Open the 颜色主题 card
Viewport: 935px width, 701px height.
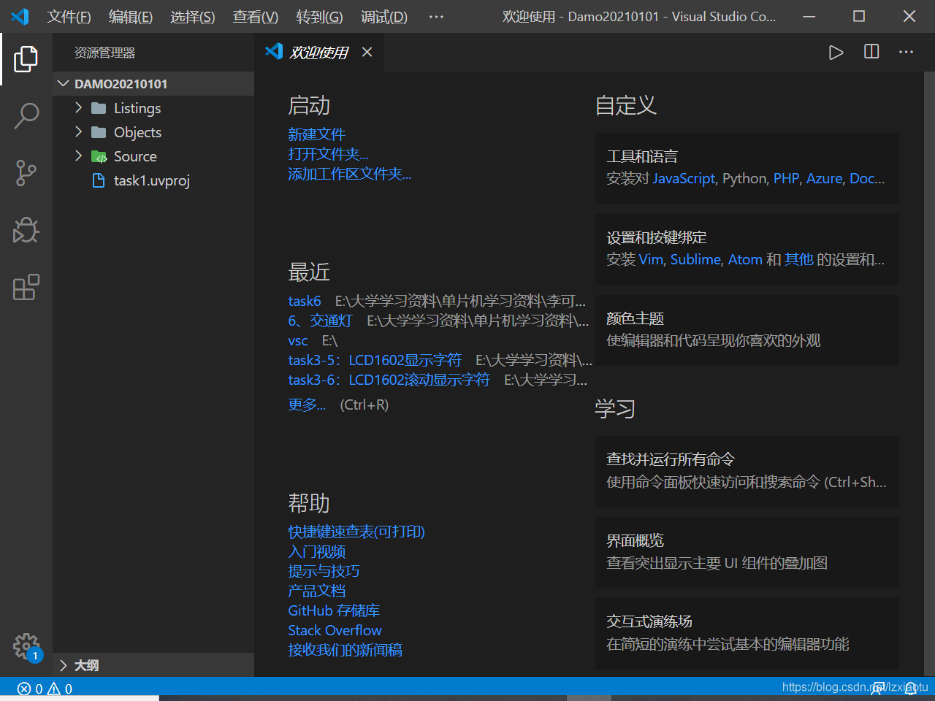click(747, 330)
